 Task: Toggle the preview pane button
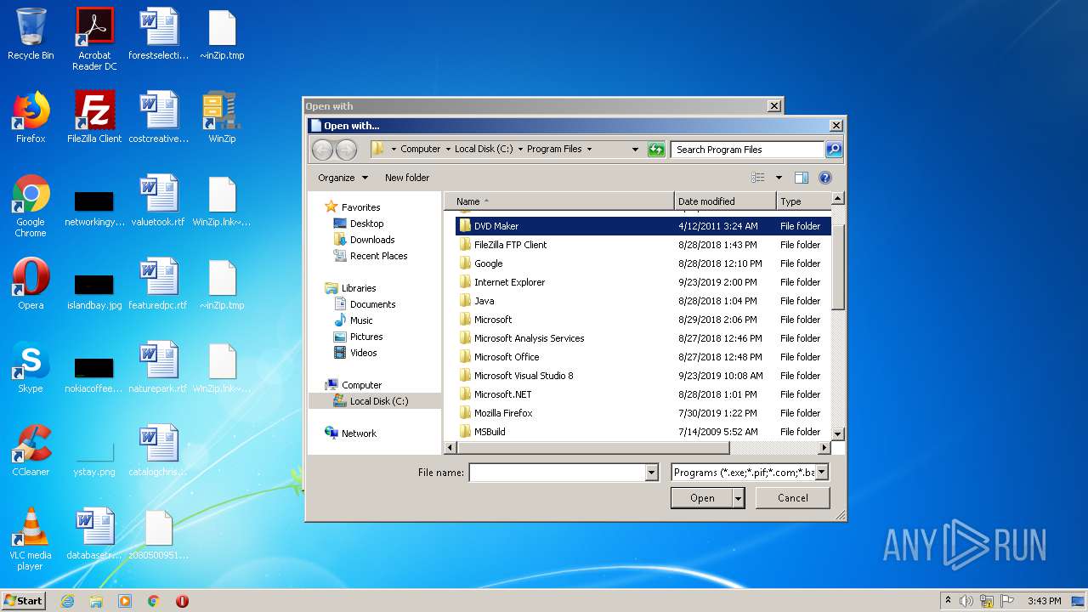point(801,178)
